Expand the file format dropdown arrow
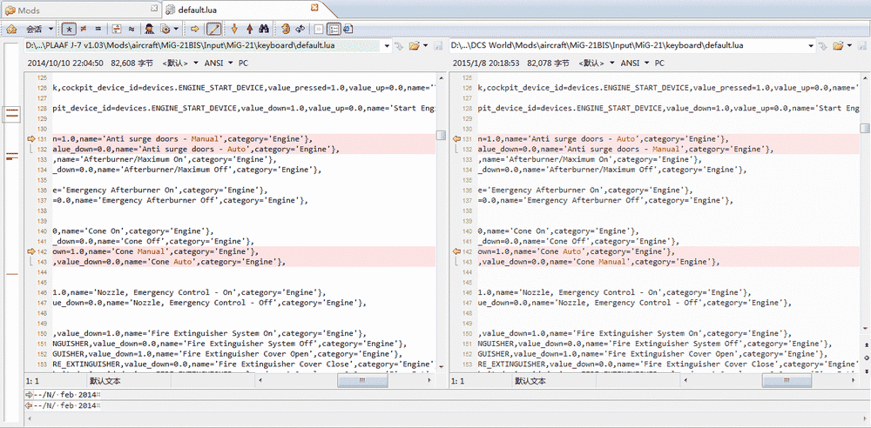Viewport: 871px width, 428px height. tap(176, 29)
